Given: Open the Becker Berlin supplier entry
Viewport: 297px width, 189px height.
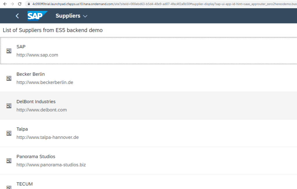Looking at the screenshot, I should coord(30,74).
